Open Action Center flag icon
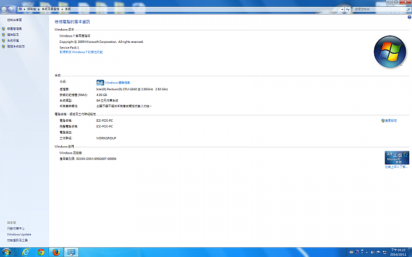 [x=379, y=252]
